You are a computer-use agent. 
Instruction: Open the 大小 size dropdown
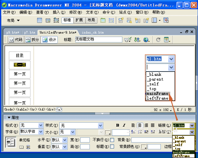(x=72, y=132)
